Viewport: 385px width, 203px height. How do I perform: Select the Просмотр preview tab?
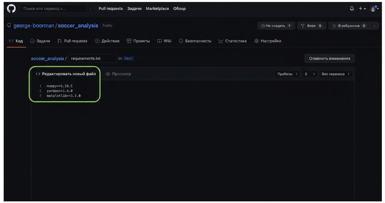[118, 74]
